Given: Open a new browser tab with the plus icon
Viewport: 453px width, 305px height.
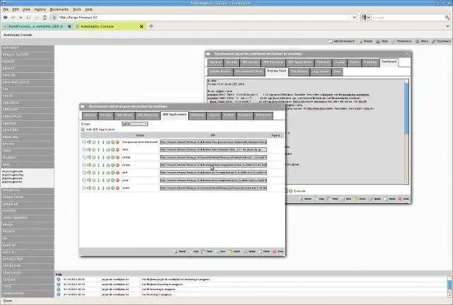Looking at the screenshot, I should click(151, 26).
